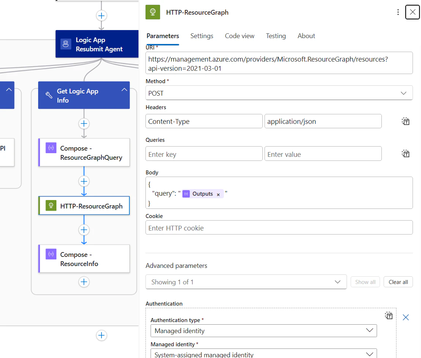Image resolution: width=421 pixels, height=358 pixels.
Task: Select the Logic App Resubmit Agent node
Action: (x=97, y=44)
